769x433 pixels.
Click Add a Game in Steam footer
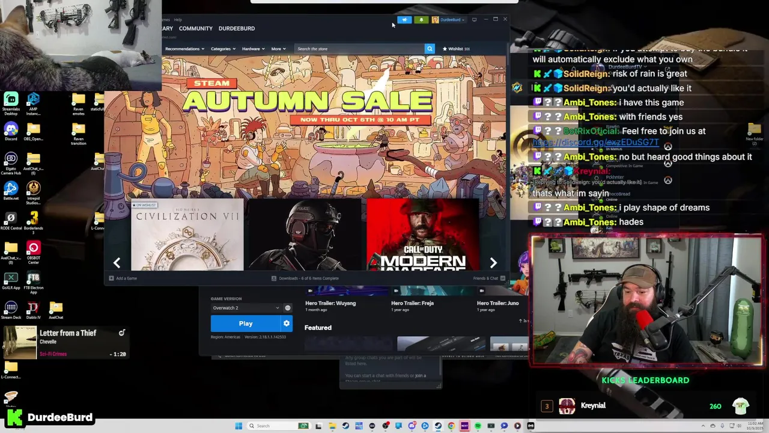[123, 278]
